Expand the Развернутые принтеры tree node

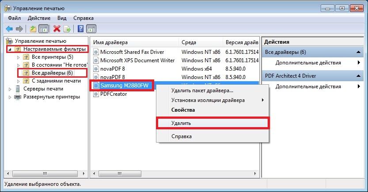(x=10, y=97)
